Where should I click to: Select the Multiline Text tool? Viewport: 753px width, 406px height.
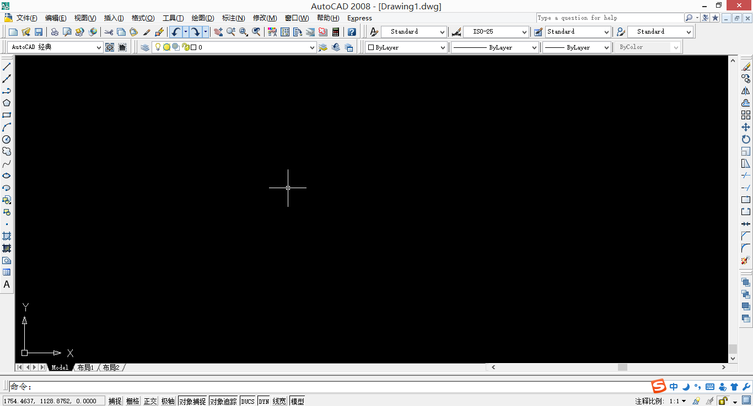coord(7,284)
